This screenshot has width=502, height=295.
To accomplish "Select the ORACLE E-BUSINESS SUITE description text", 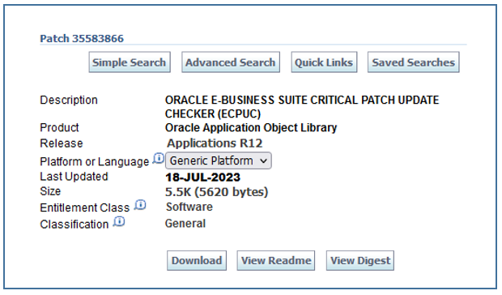I will 302,107.
